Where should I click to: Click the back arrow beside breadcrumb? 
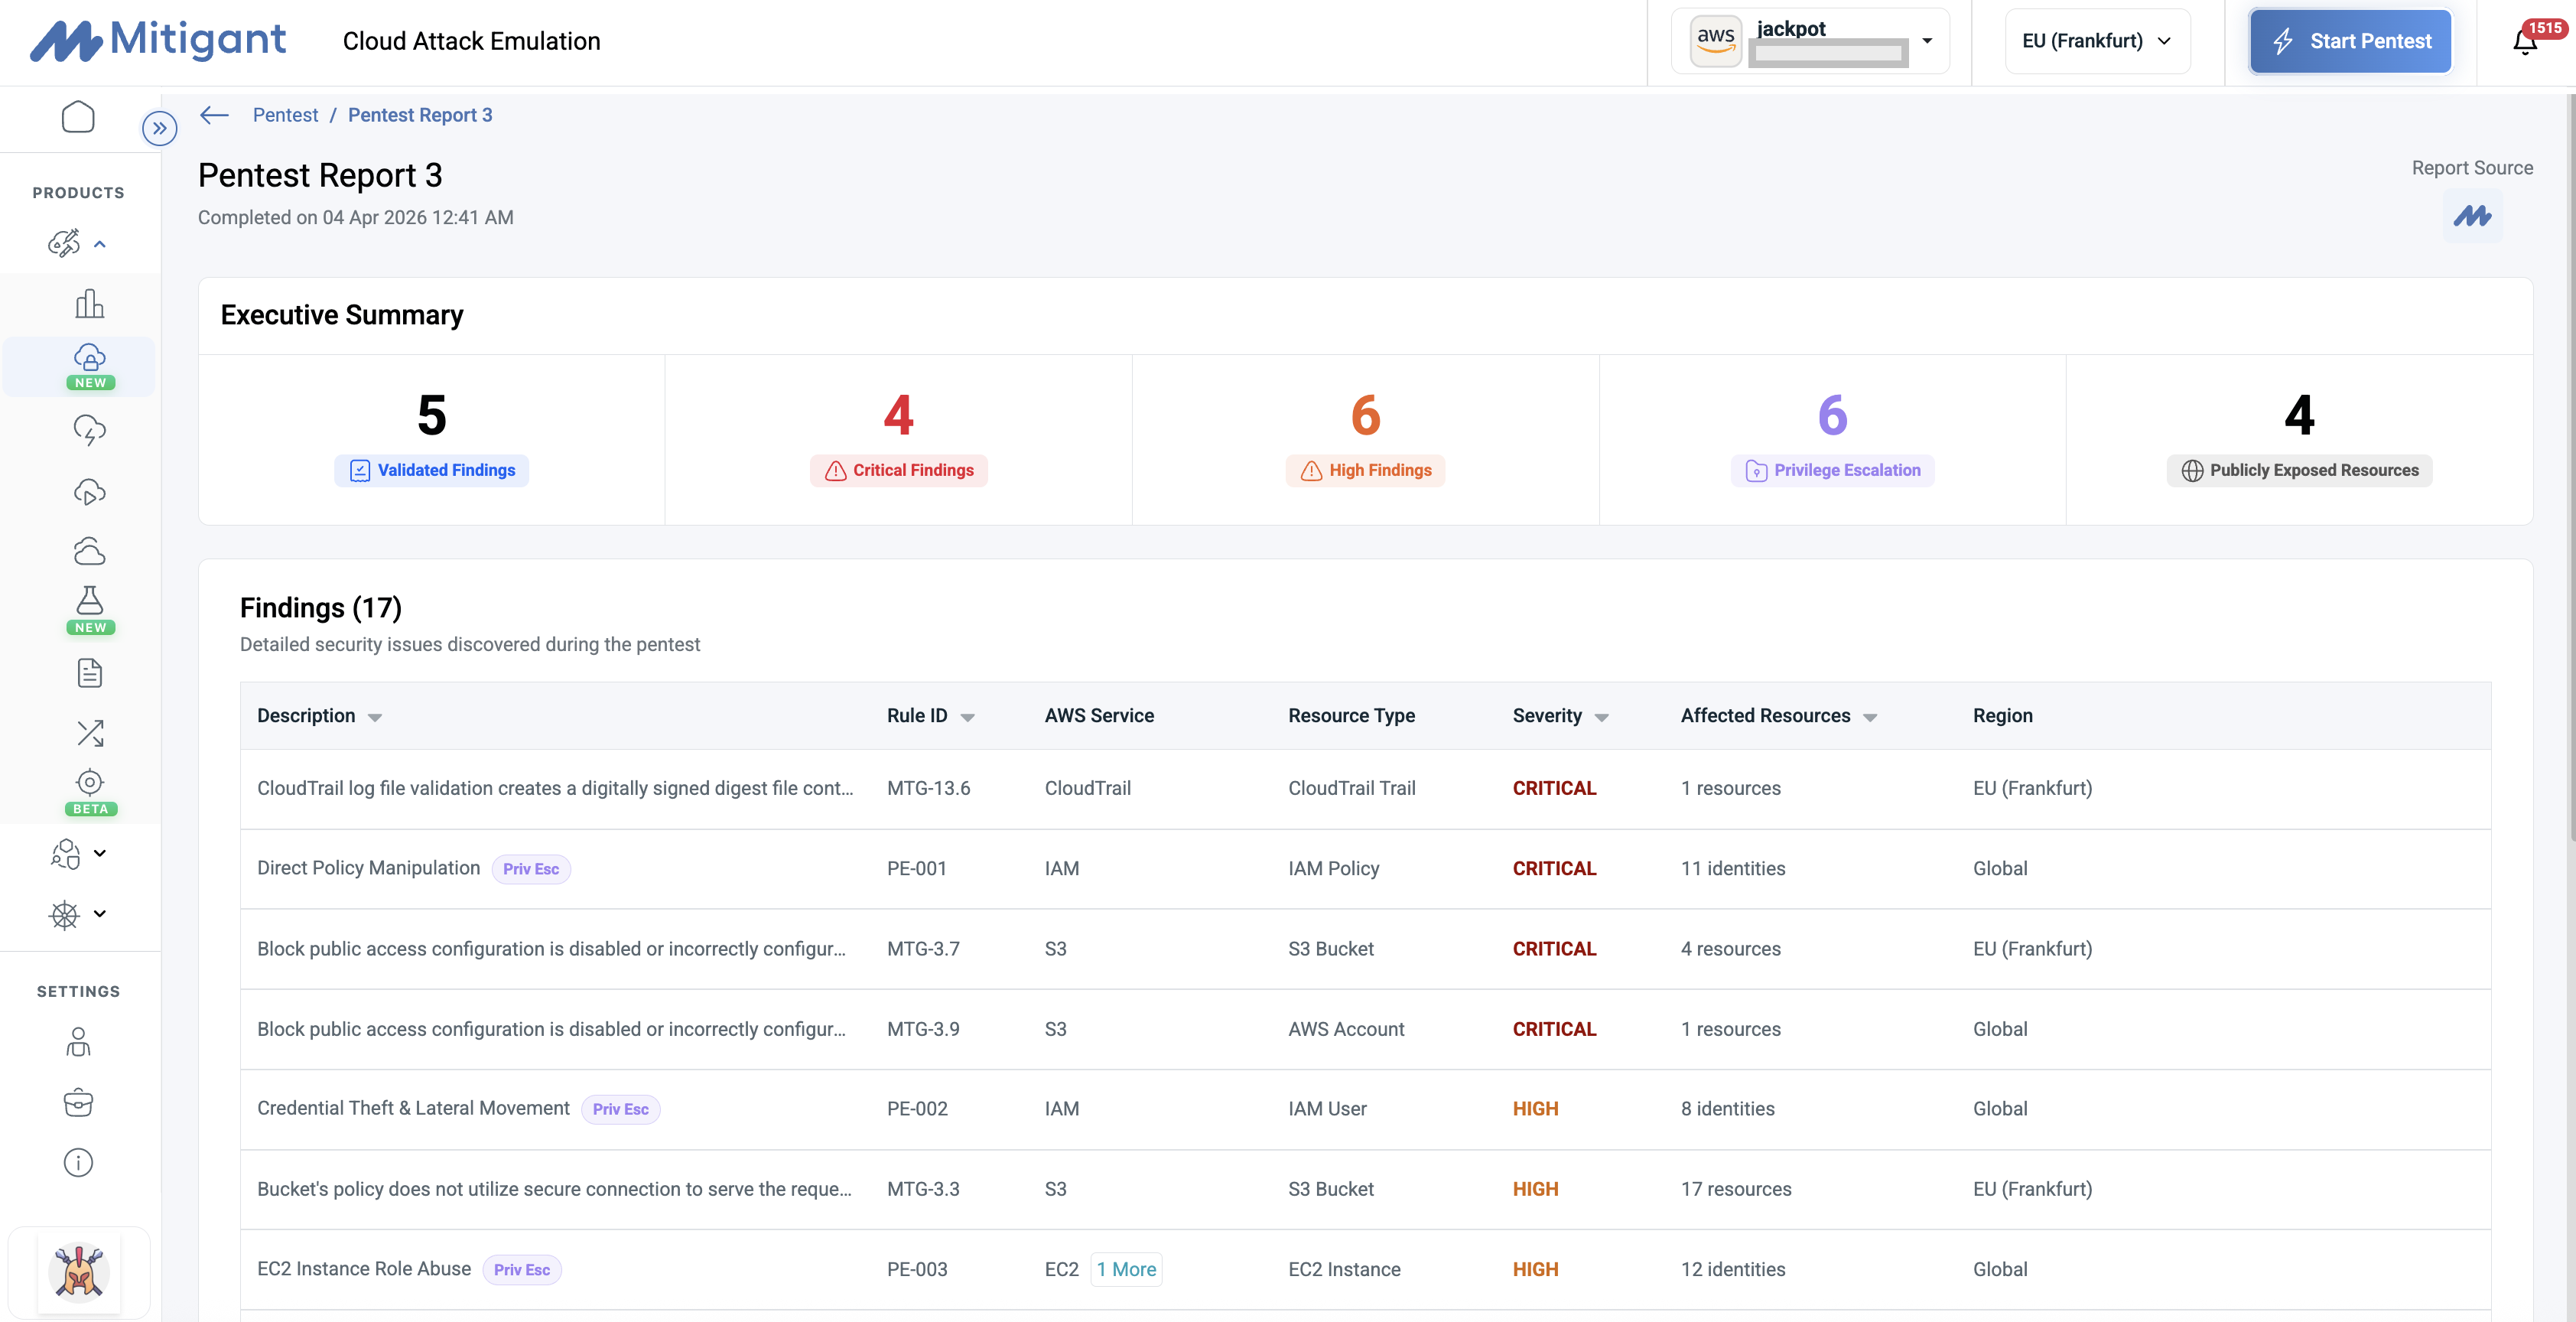click(x=214, y=115)
